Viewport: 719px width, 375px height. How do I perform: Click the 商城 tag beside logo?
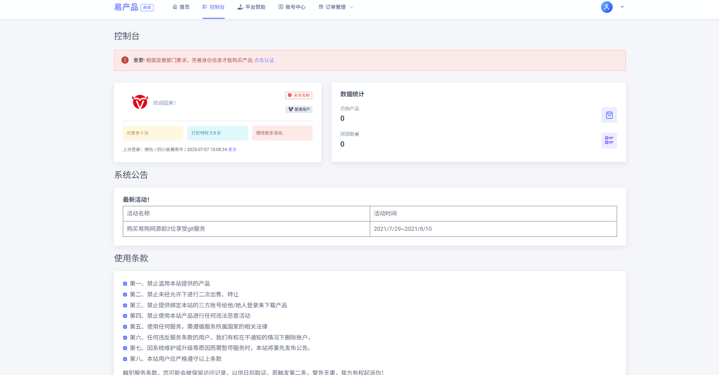[147, 8]
